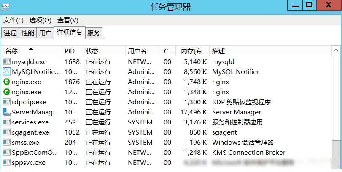This screenshot has height=172, width=342.
Task: Click the scrollbar up arrow
Action: pyautogui.click(x=336, y=50)
